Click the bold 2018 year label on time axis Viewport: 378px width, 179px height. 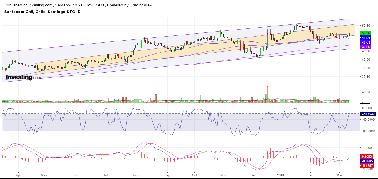click(x=281, y=176)
